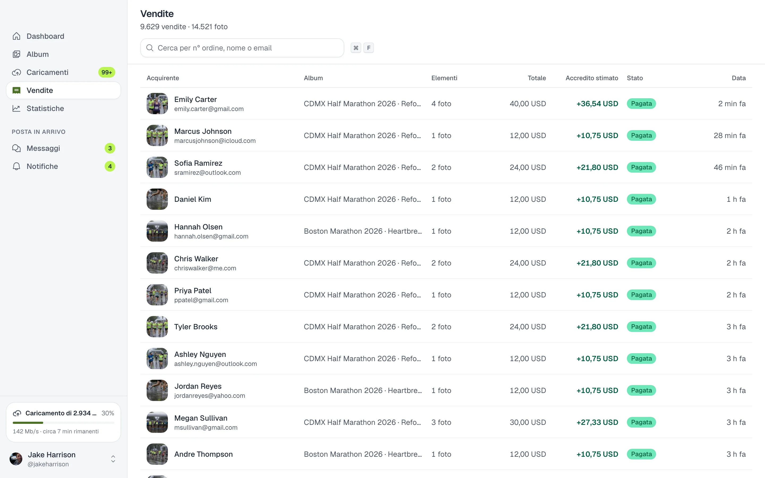The height and width of the screenshot is (478, 765).
Task: Click the Statistiche chart icon
Action: pyautogui.click(x=16, y=108)
